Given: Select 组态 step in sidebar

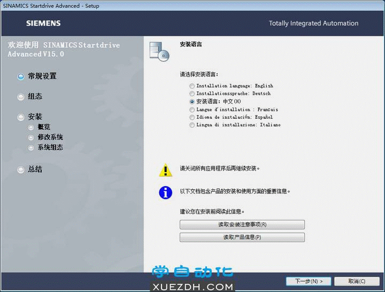Looking at the screenshot, I should tap(30, 96).
